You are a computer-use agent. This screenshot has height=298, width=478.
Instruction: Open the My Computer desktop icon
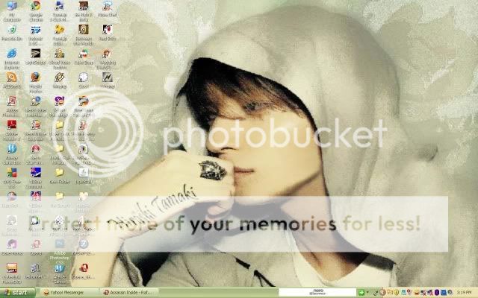point(12,7)
